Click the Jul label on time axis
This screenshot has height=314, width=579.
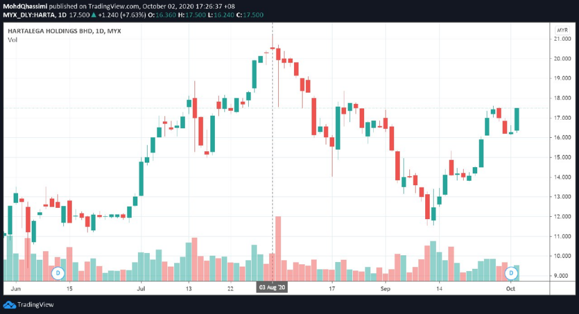click(x=141, y=289)
